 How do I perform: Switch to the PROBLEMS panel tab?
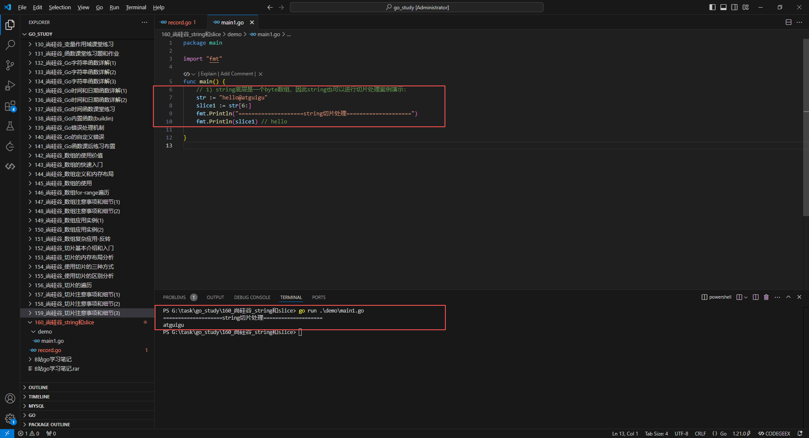coord(174,297)
